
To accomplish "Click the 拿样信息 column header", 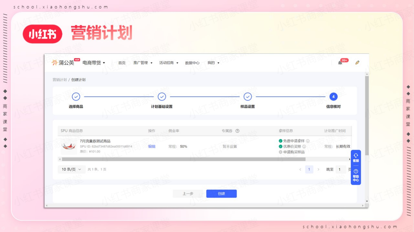I will click(x=286, y=131).
